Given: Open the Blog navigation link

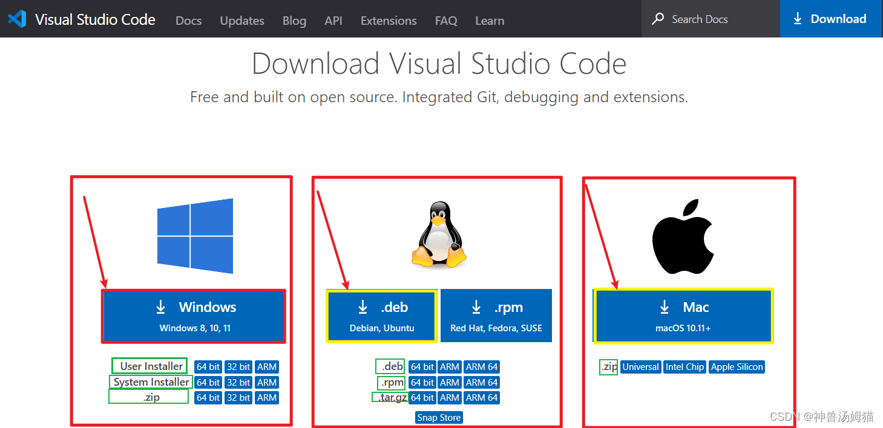Looking at the screenshot, I should [294, 21].
